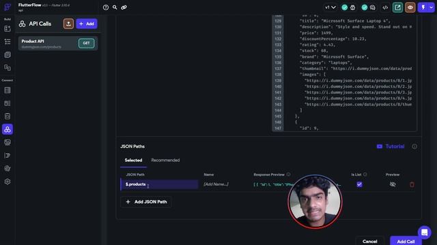This screenshot has width=437, height=245.
Task: Click the info icon next to Tutorial
Action: (414, 146)
